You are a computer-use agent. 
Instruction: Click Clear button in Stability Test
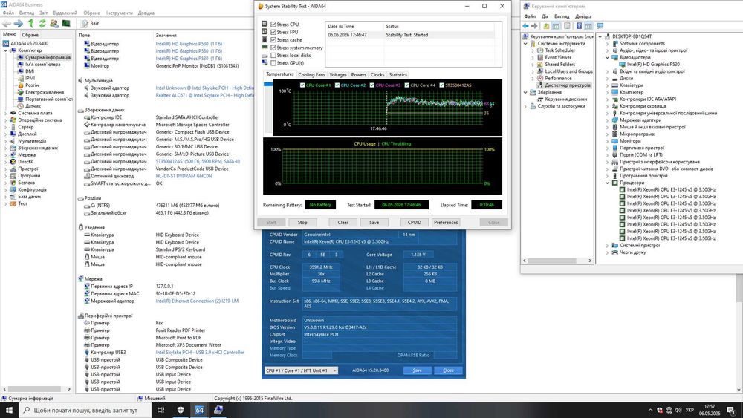[343, 223]
